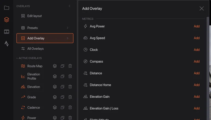This screenshot has width=211, height=120.
Task: Click the Avg Power lightning icon
Action: [x=85, y=26]
